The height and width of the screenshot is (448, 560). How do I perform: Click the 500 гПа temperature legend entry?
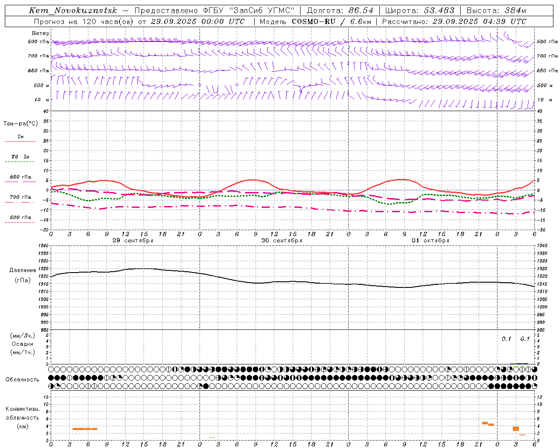tap(20, 217)
